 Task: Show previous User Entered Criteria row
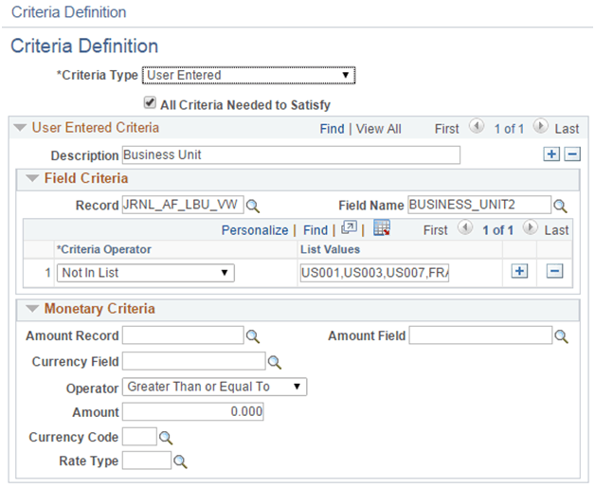point(477,126)
